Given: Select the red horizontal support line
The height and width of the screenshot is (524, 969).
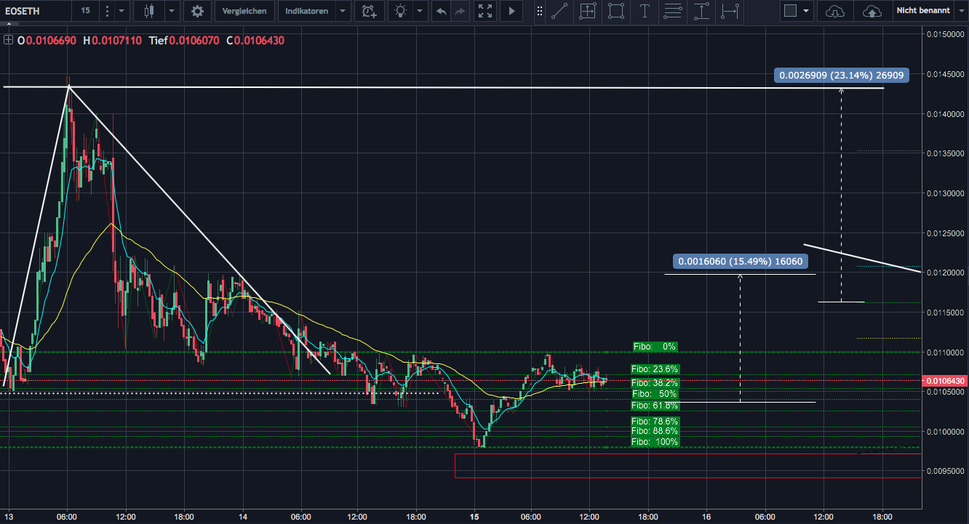Looking at the screenshot, I should (687, 454).
